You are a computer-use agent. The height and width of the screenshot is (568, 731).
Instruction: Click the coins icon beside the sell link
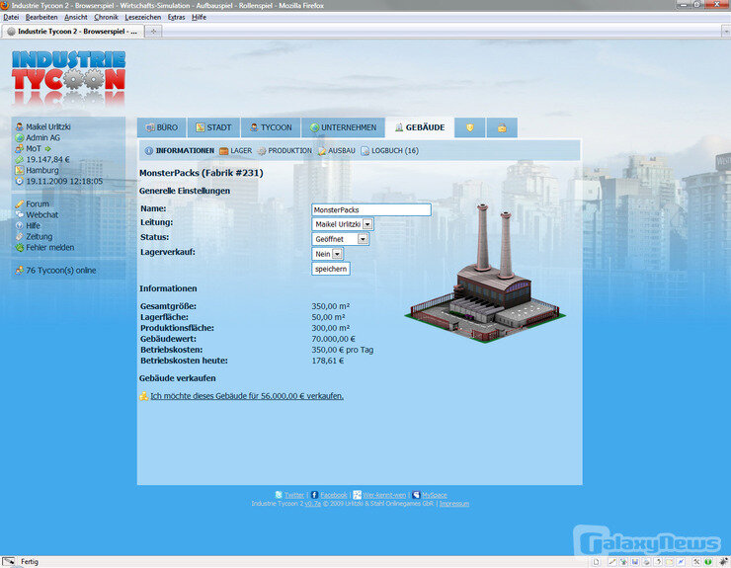143,396
